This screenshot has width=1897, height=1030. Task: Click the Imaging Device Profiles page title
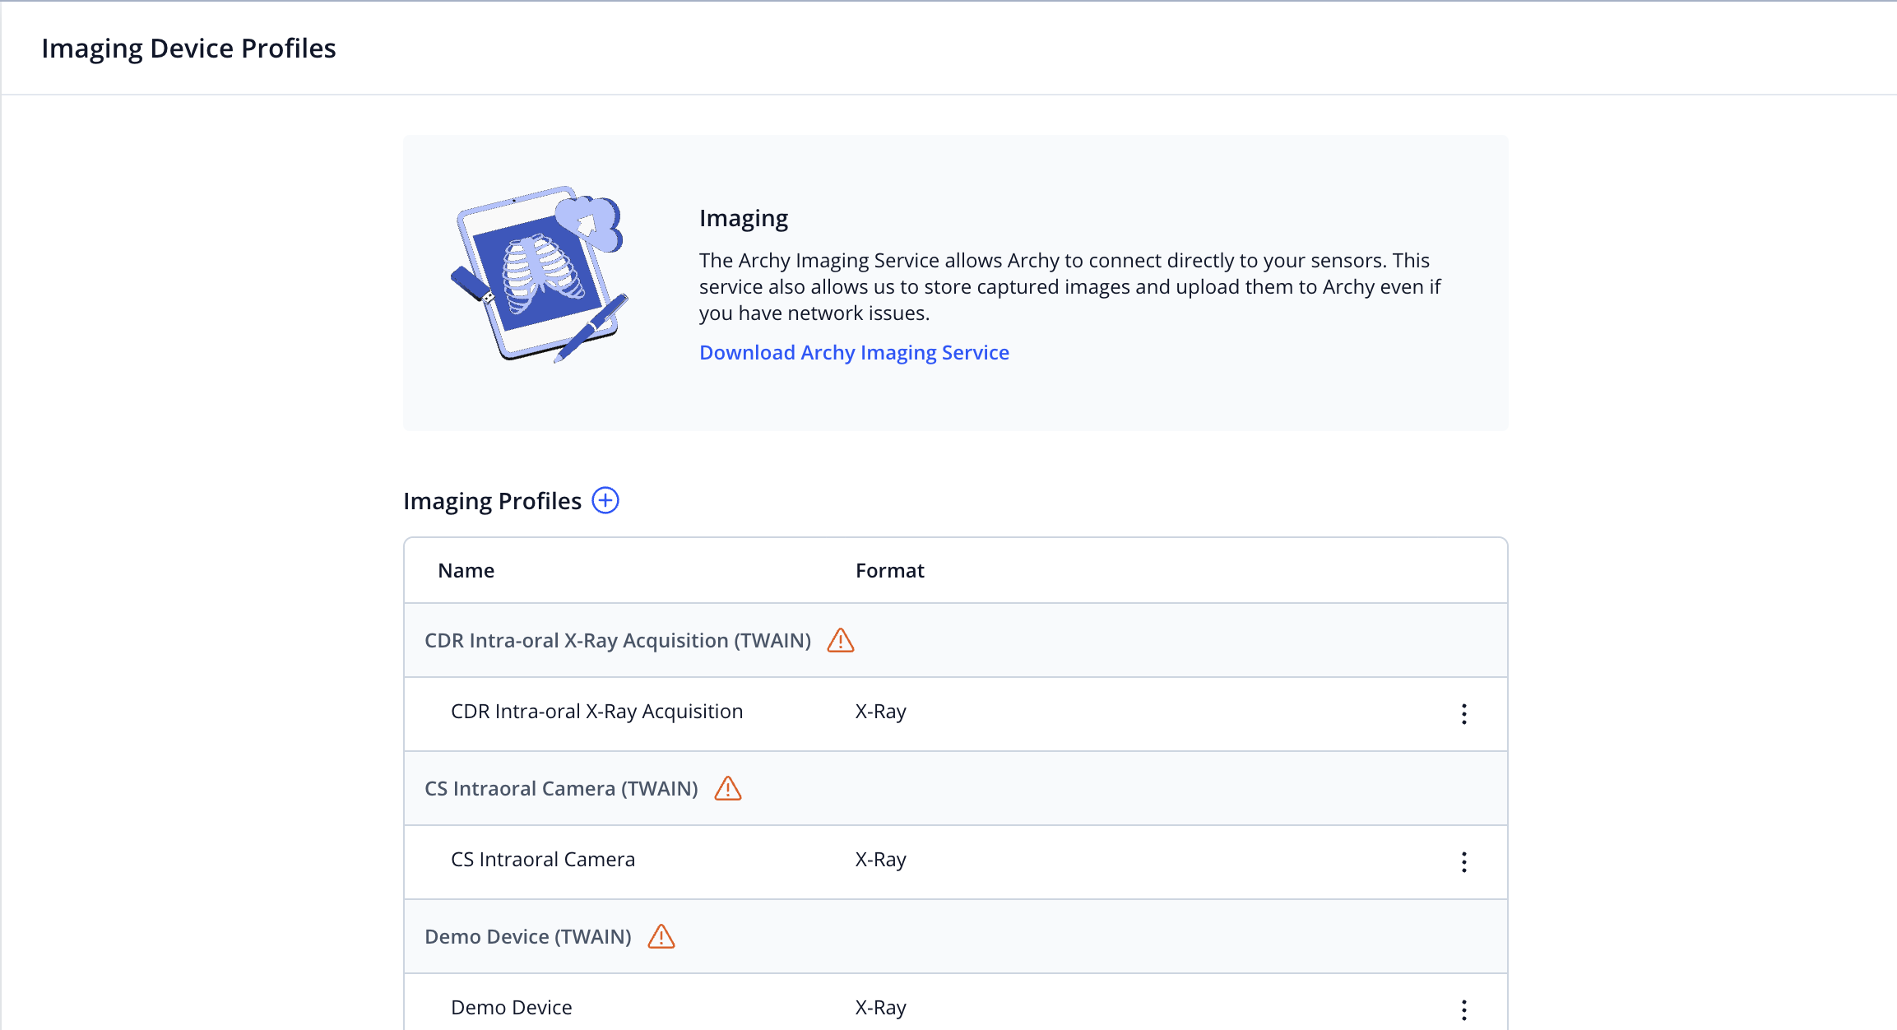[188, 49]
